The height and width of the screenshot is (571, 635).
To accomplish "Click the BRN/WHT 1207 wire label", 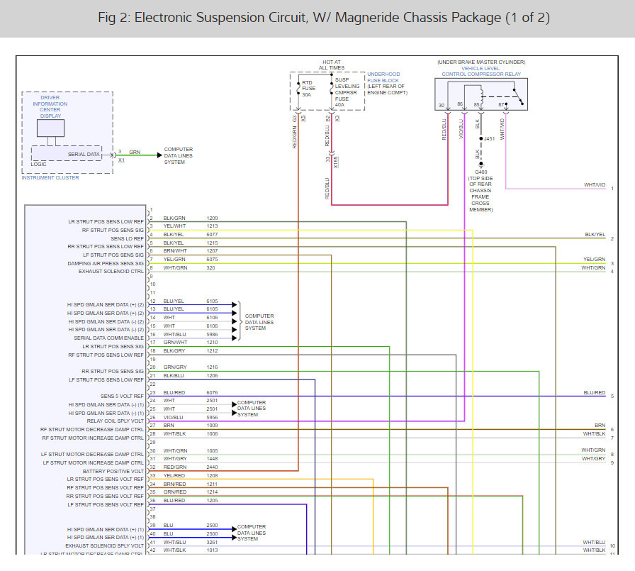I will tap(191, 251).
